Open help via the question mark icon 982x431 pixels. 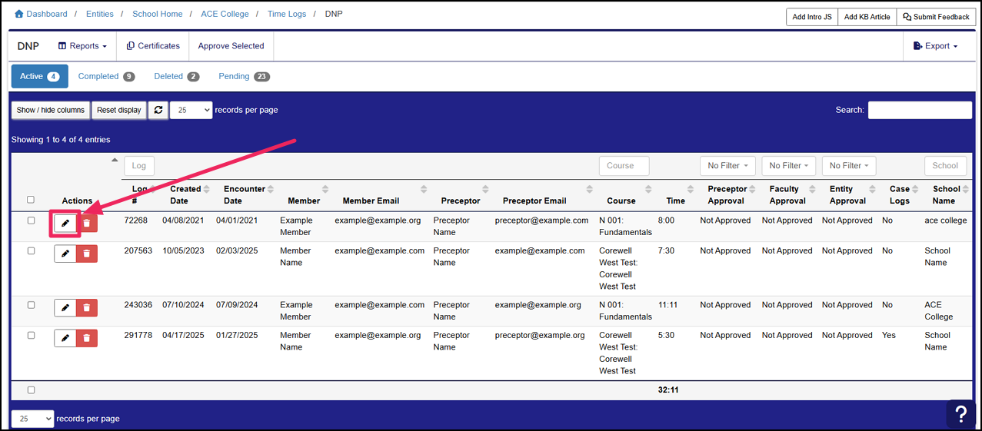tap(960, 413)
